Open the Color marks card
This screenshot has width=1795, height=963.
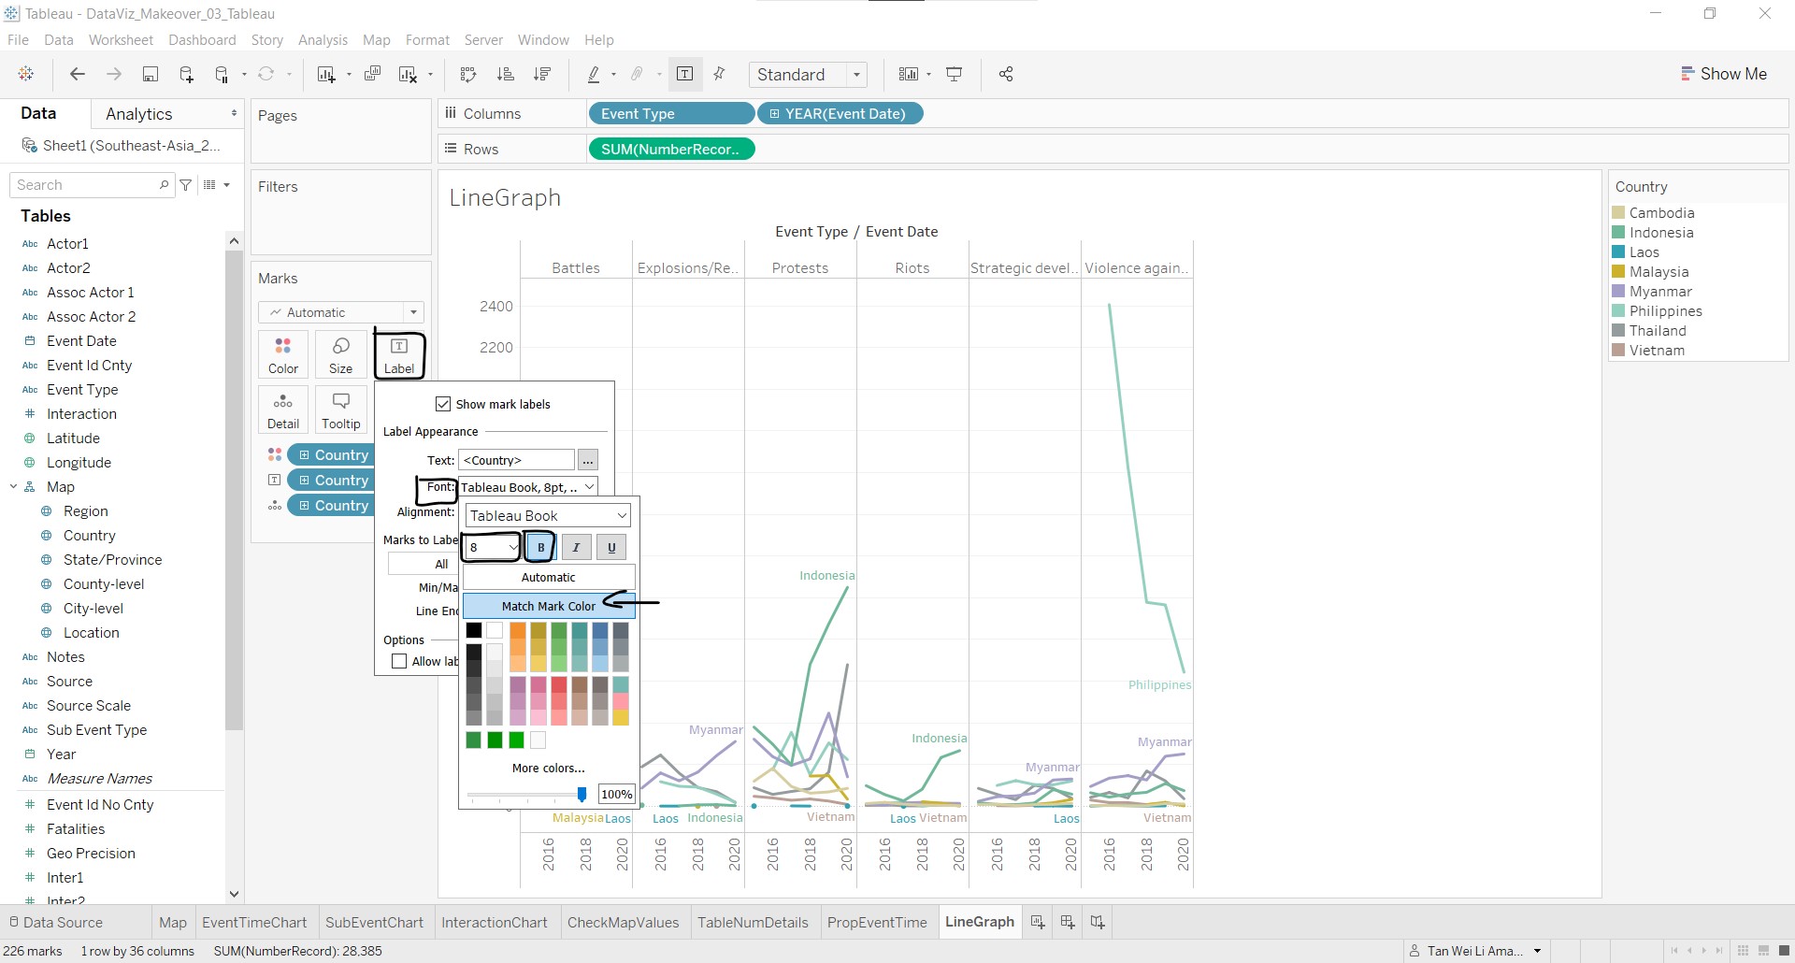[x=283, y=355]
